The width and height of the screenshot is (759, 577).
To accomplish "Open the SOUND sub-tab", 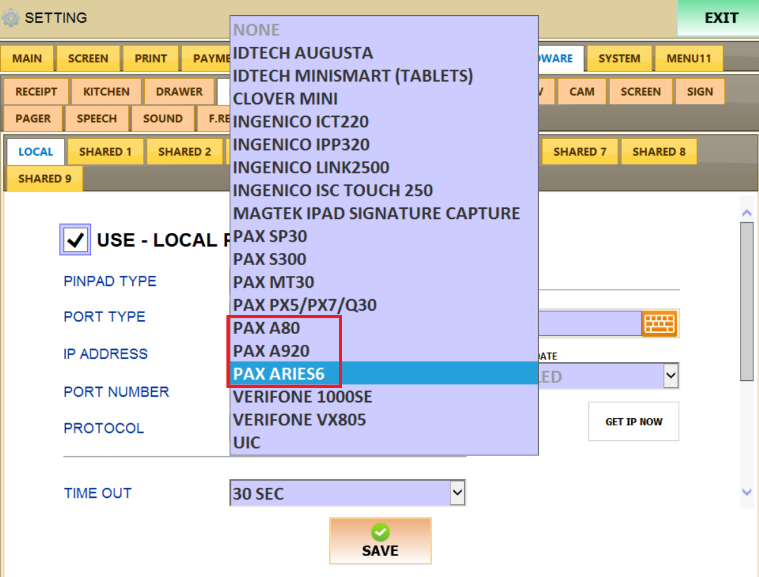I will pyautogui.click(x=163, y=118).
